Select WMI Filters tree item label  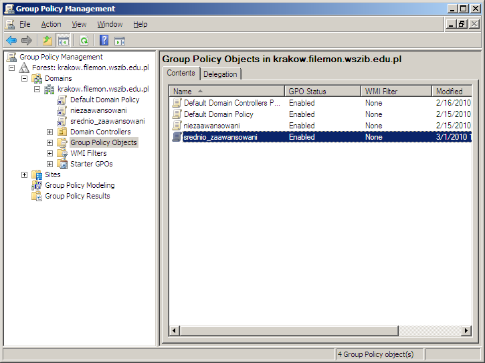(x=88, y=153)
